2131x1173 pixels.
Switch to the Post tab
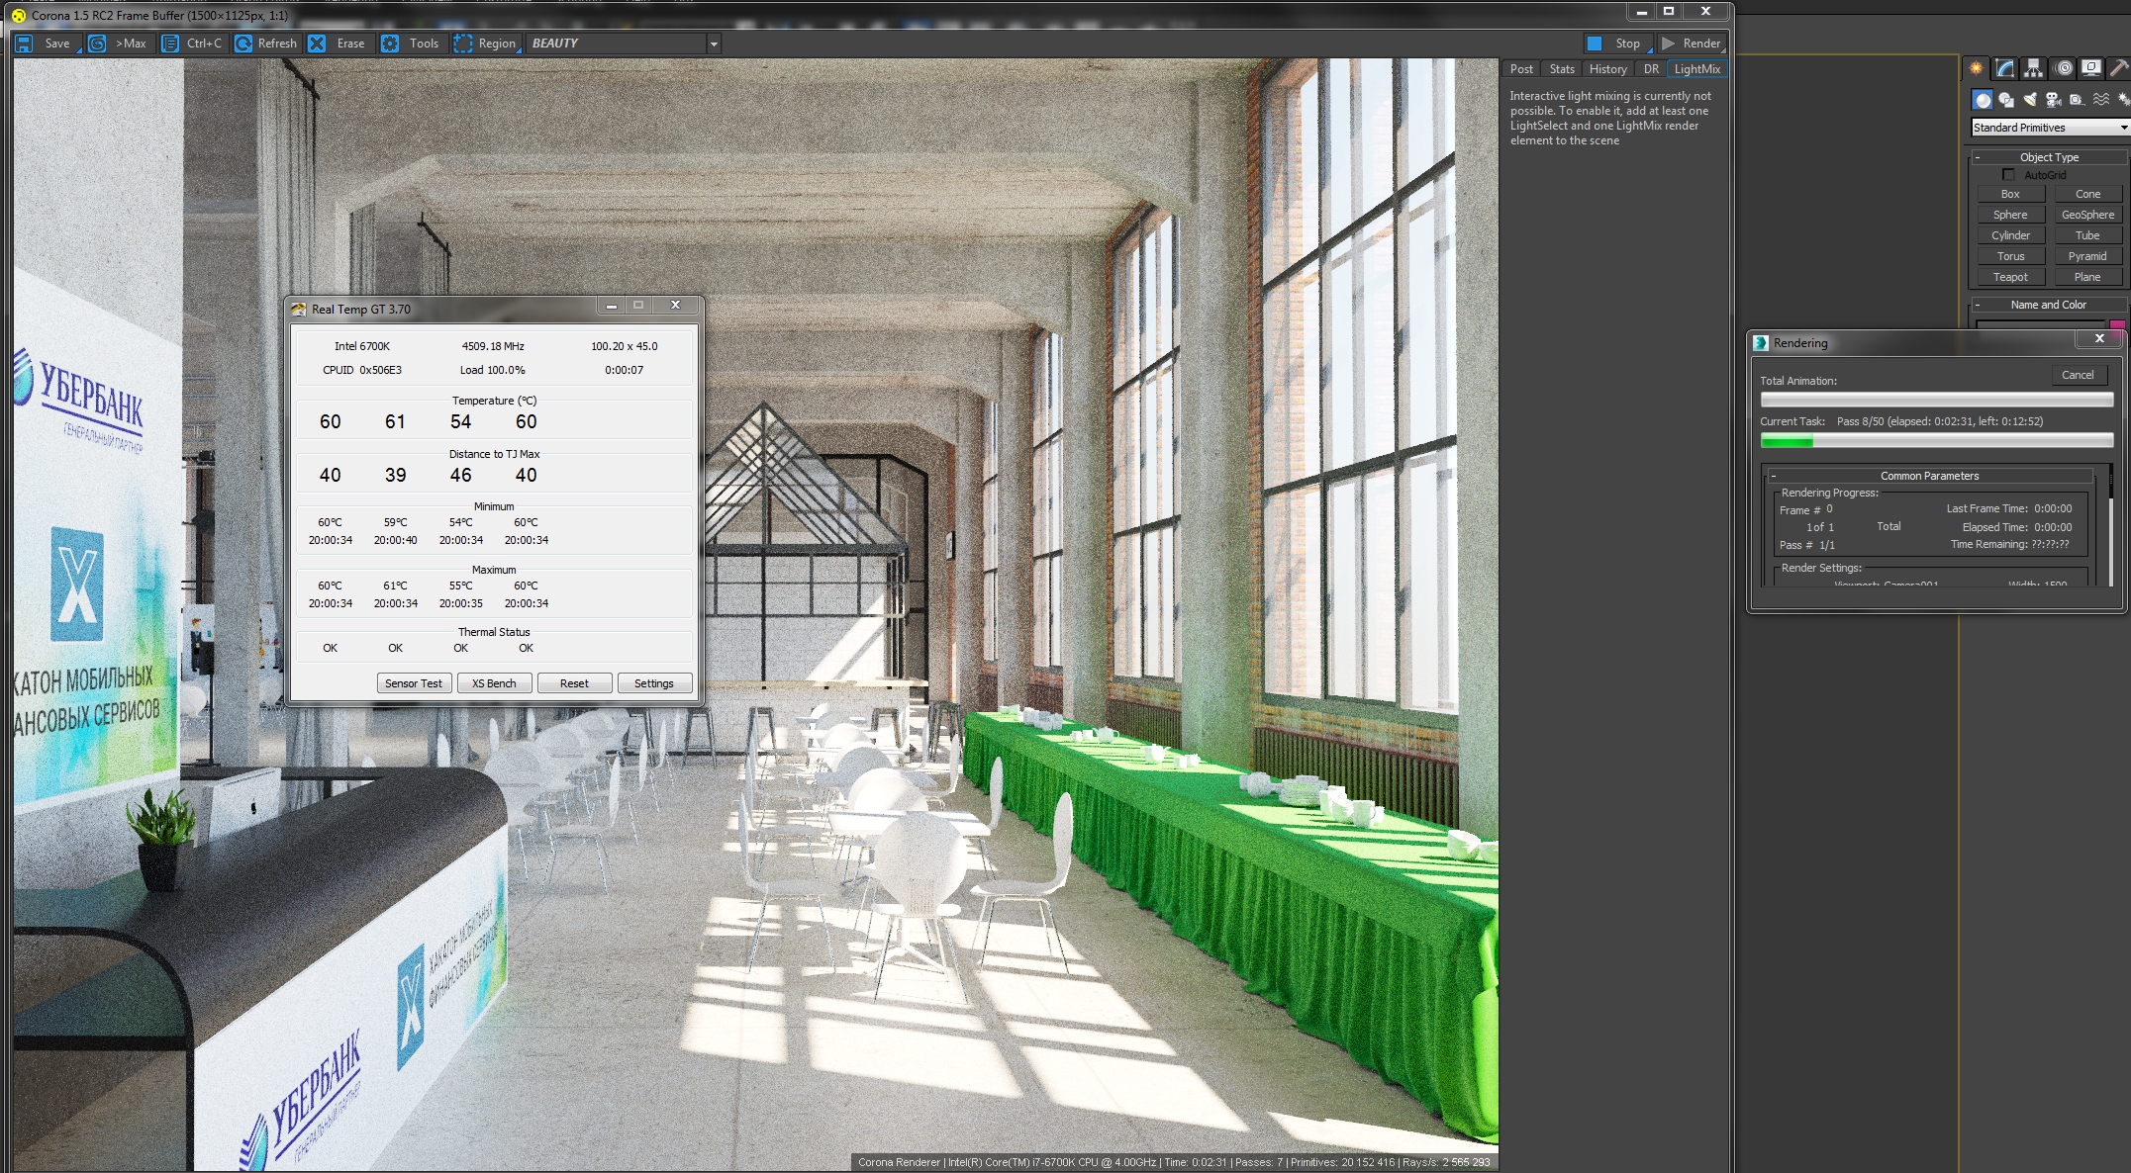(x=1521, y=69)
